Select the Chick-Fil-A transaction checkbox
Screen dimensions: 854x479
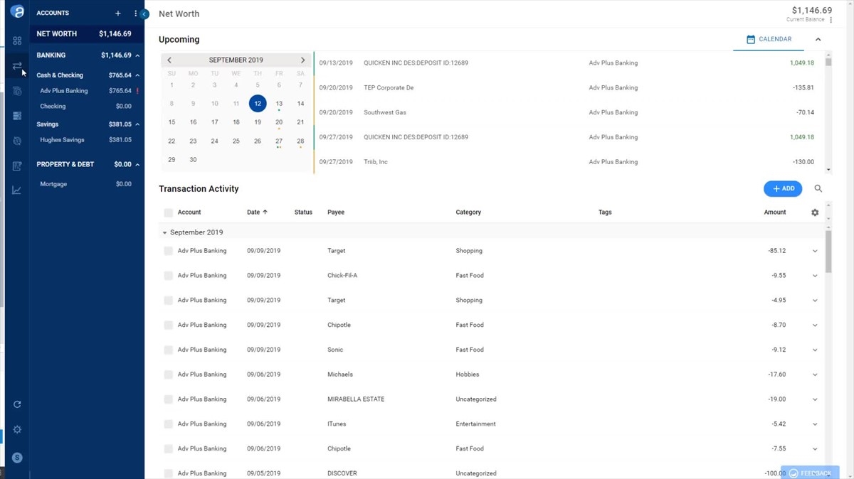168,276
